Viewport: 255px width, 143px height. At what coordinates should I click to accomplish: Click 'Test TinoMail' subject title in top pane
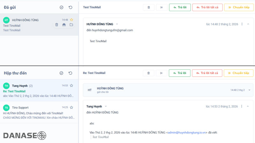[x=92, y=7]
